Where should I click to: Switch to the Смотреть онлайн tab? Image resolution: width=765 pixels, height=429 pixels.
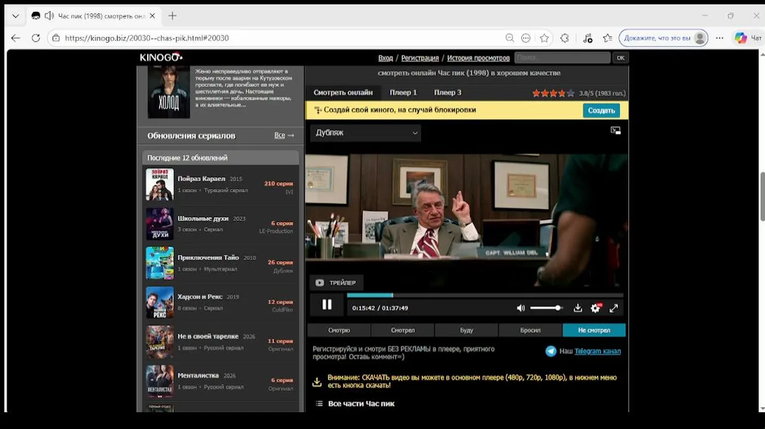coord(343,92)
